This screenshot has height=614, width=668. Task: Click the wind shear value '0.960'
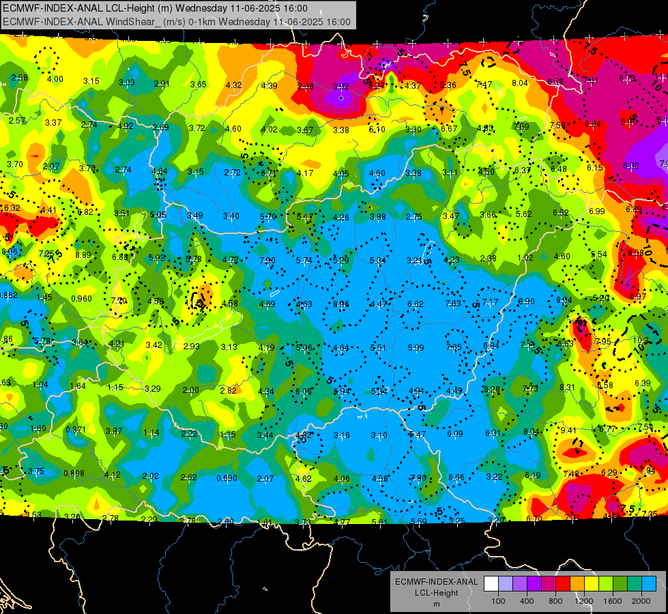[x=81, y=298]
